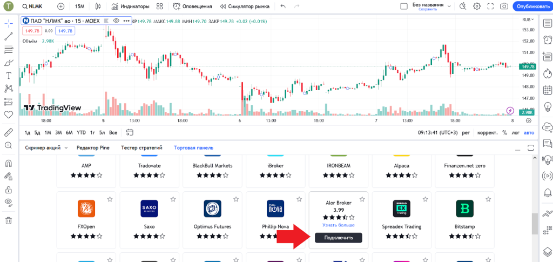This screenshot has width=553, height=262.
Task: Toggle stay in drawing mode
Action: pyautogui.click(x=9, y=176)
